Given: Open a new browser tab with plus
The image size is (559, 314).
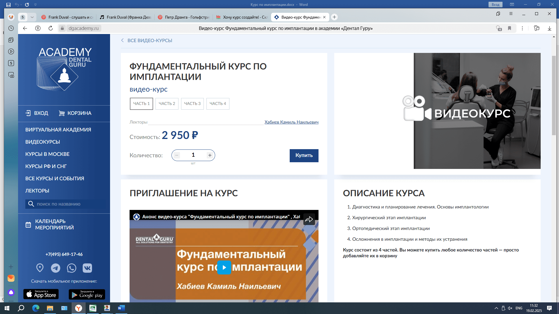Looking at the screenshot, I should tap(335, 17).
